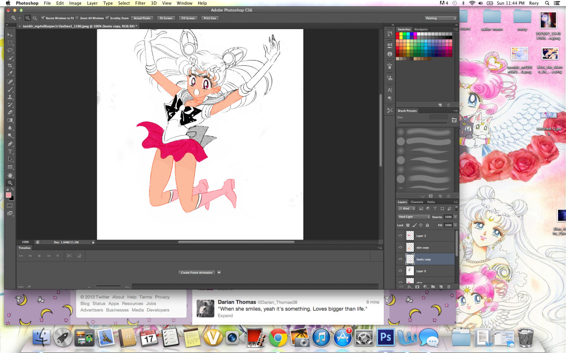The height and width of the screenshot is (353, 566).
Task: Open the Fill slider dropdown arrow
Action: (x=455, y=225)
